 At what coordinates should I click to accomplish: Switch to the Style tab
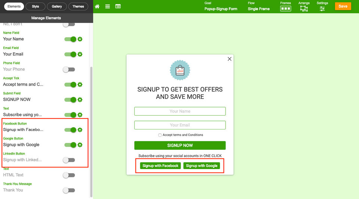[35, 6]
